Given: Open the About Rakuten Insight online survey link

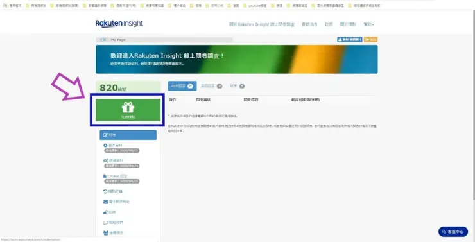Looking at the screenshot, I should (262, 24).
